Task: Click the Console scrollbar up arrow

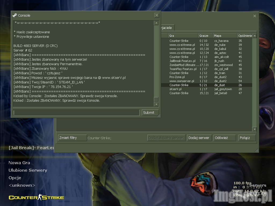Action: point(156,23)
